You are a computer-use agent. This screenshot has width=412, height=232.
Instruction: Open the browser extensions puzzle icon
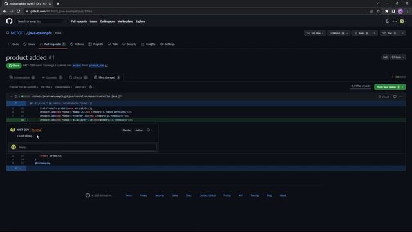click(x=386, y=12)
